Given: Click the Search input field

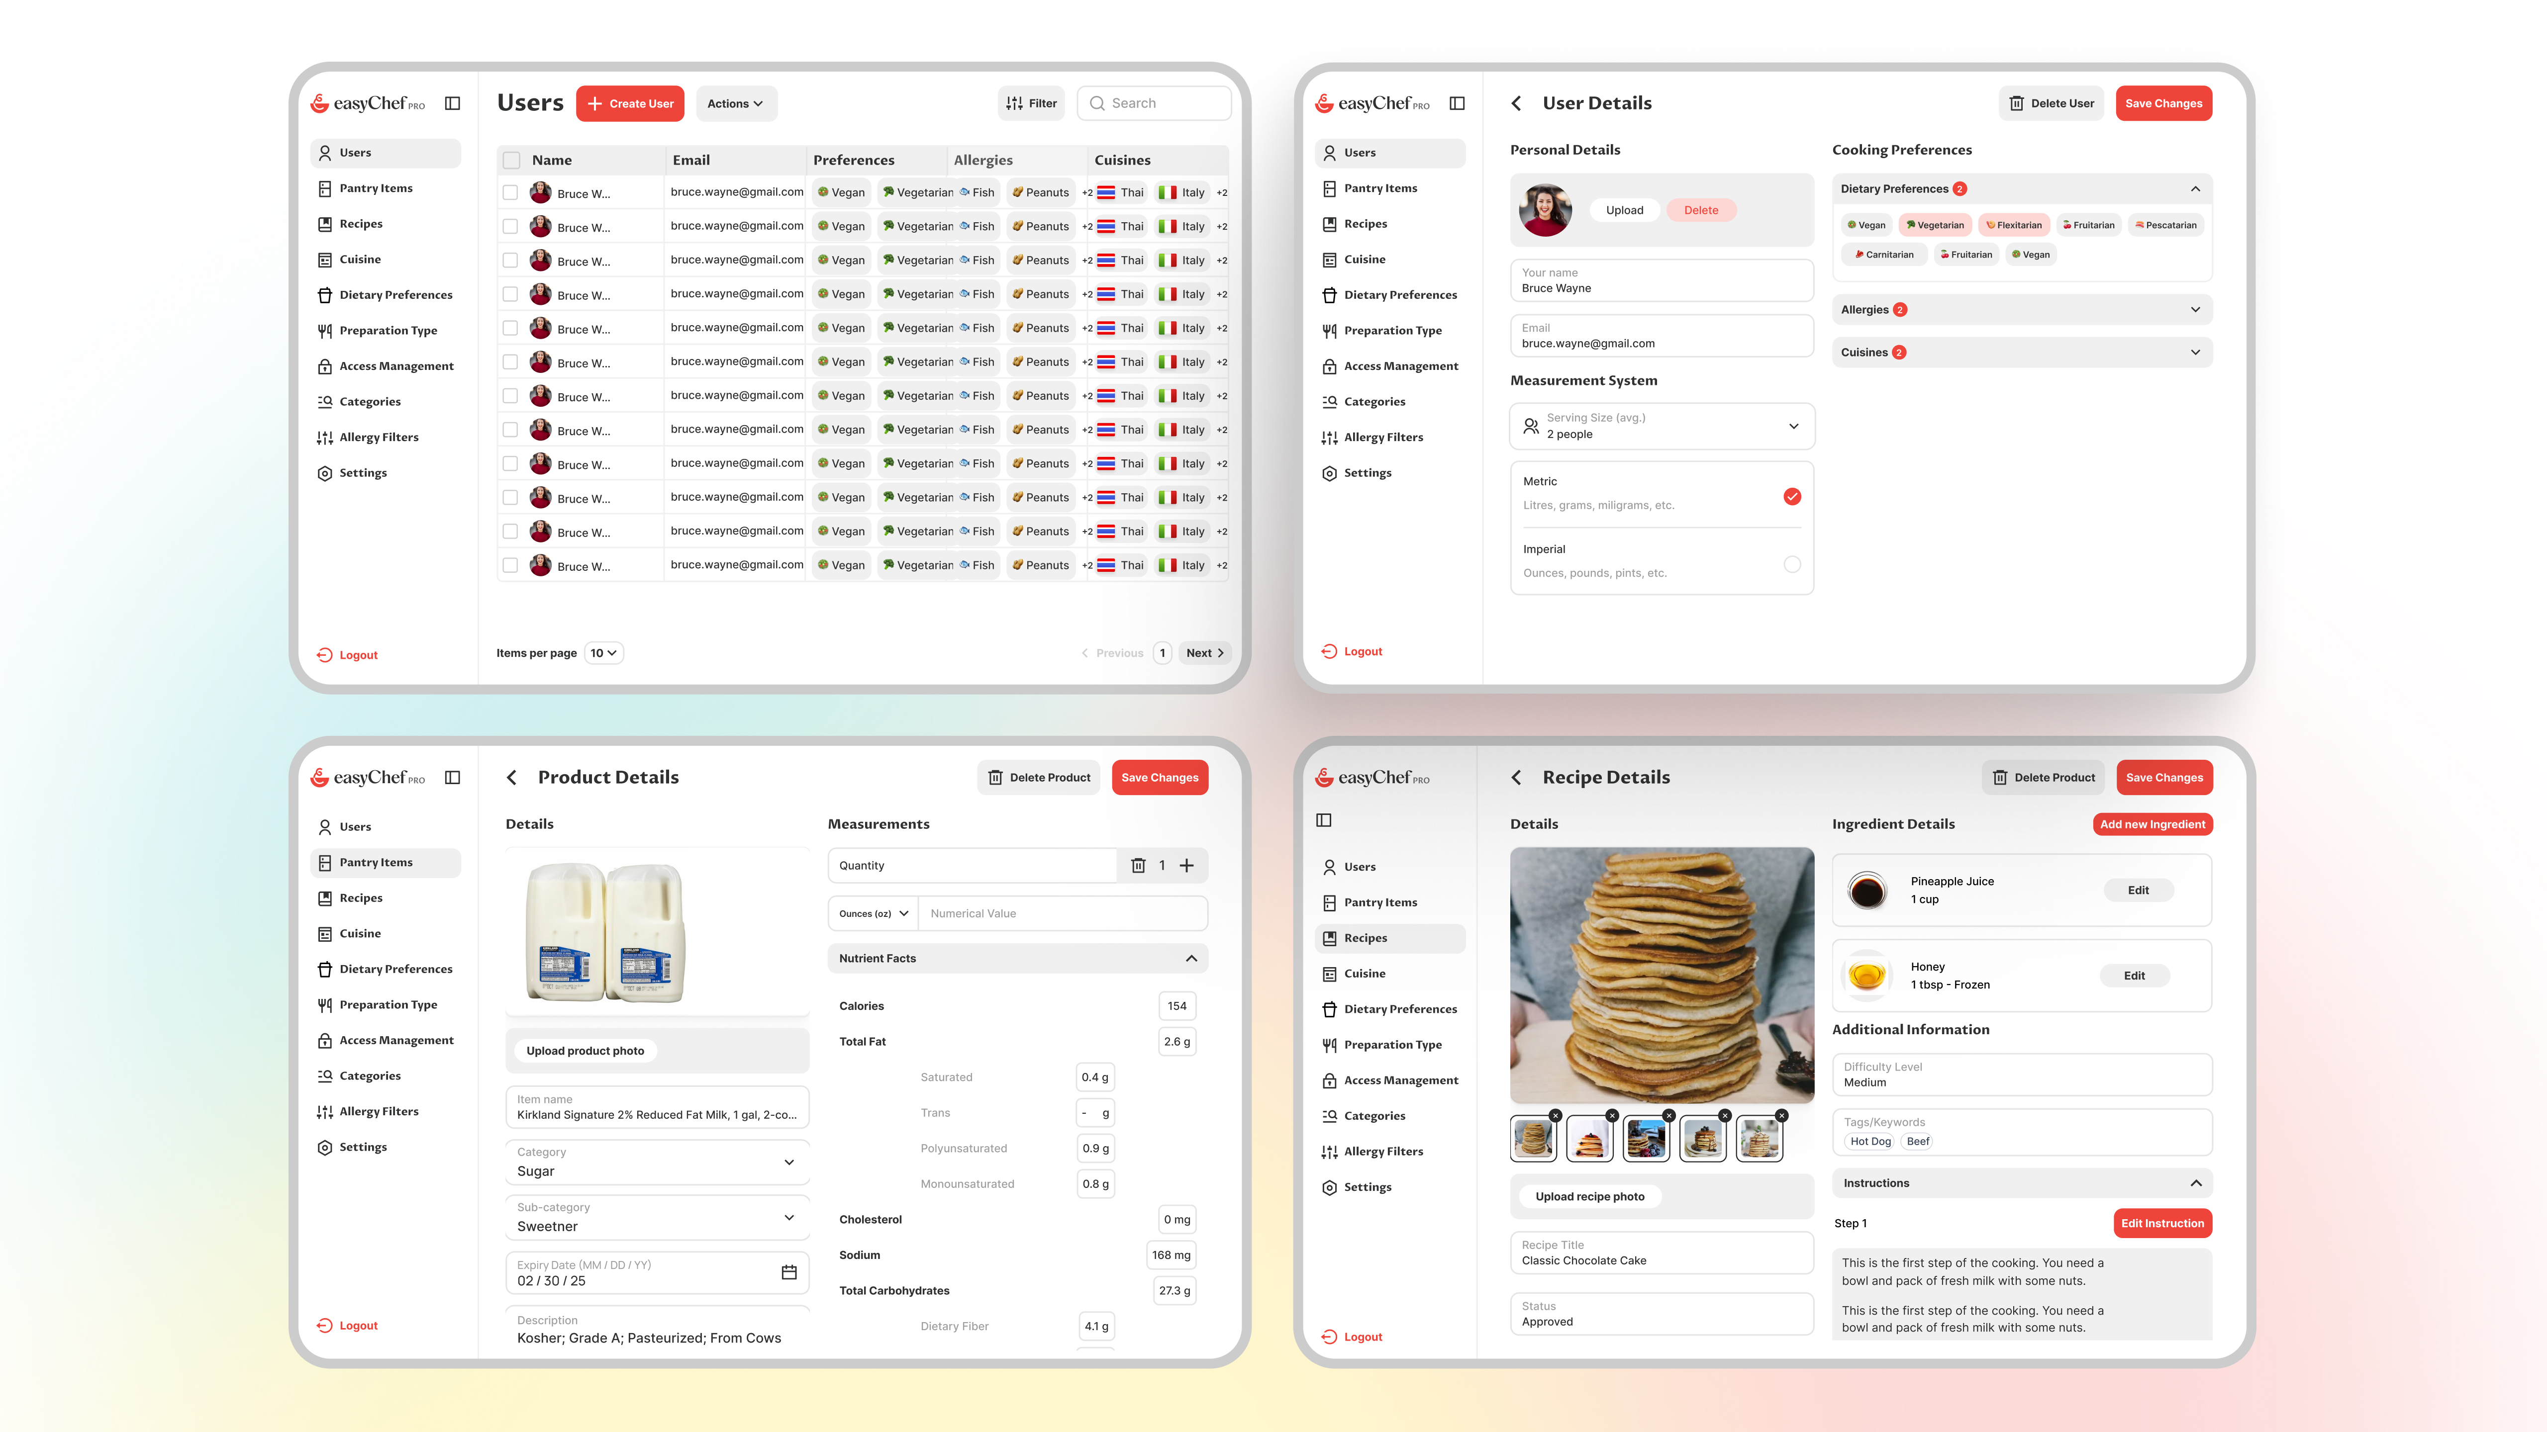Looking at the screenshot, I should [x=1154, y=103].
